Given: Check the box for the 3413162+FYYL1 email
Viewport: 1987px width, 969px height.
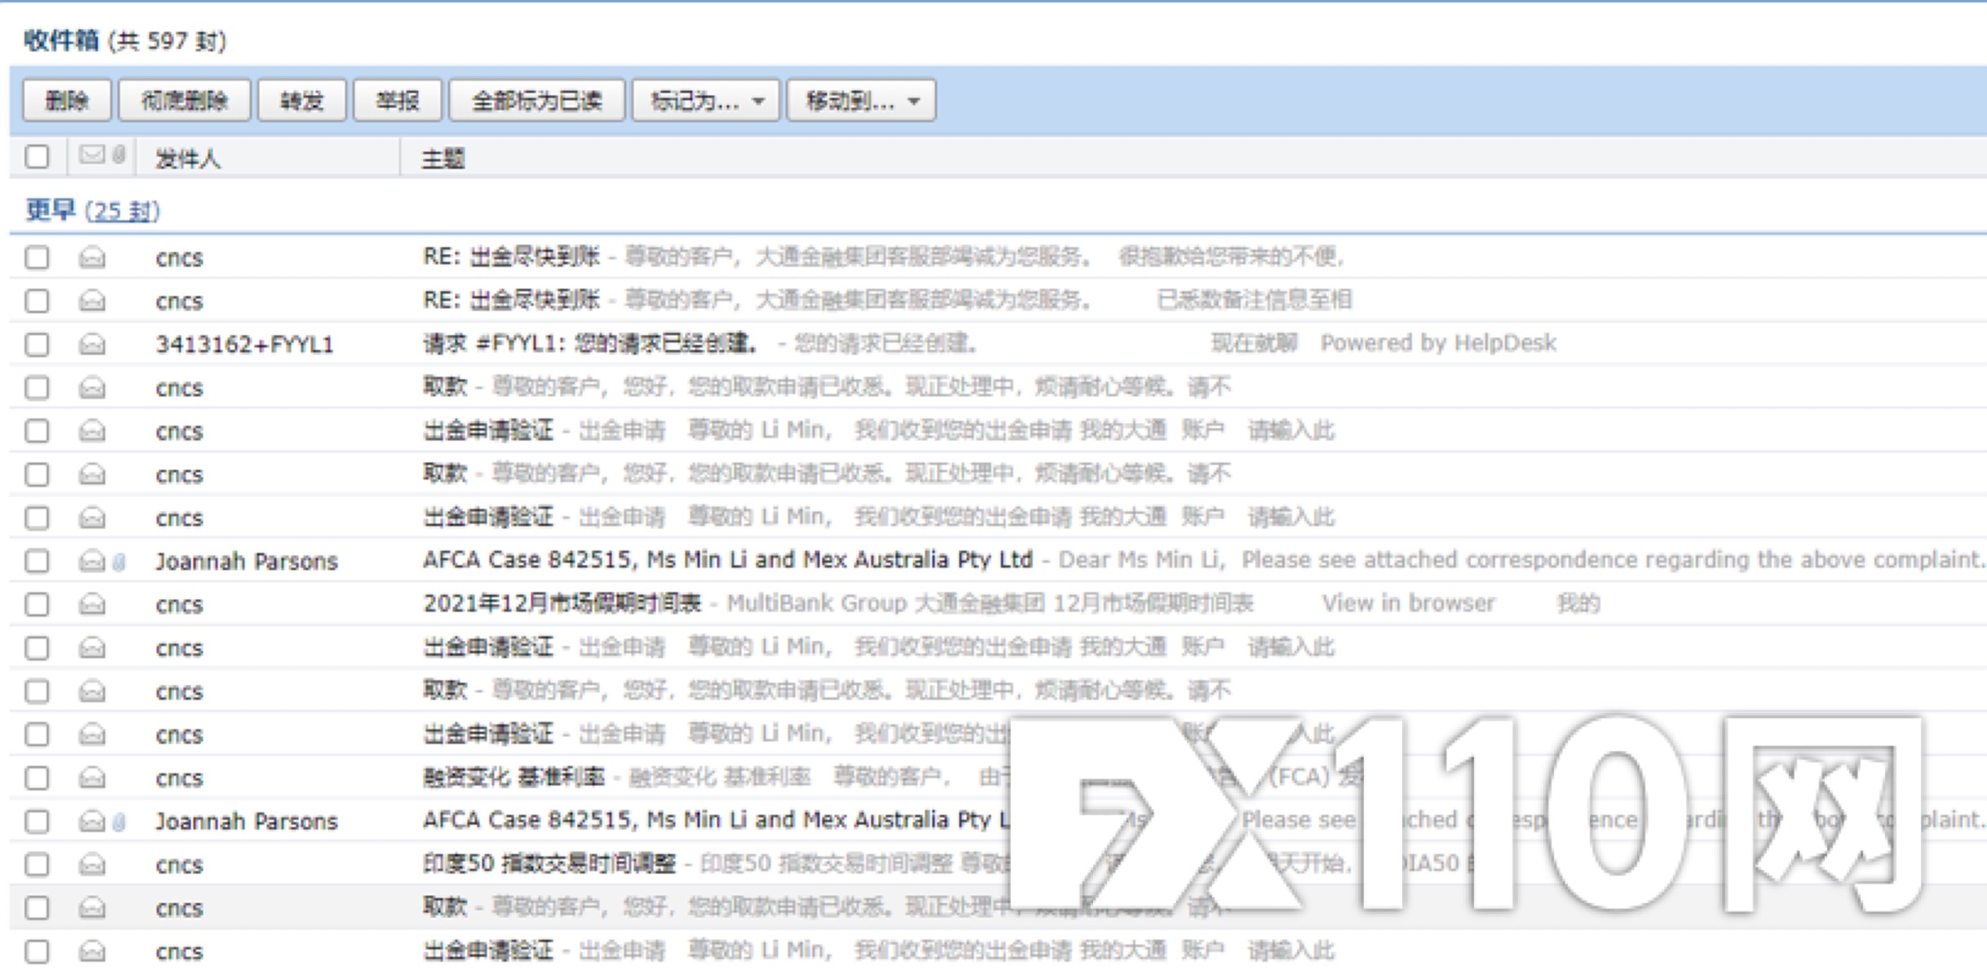Looking at the screenshot, I should click(37, 344).
